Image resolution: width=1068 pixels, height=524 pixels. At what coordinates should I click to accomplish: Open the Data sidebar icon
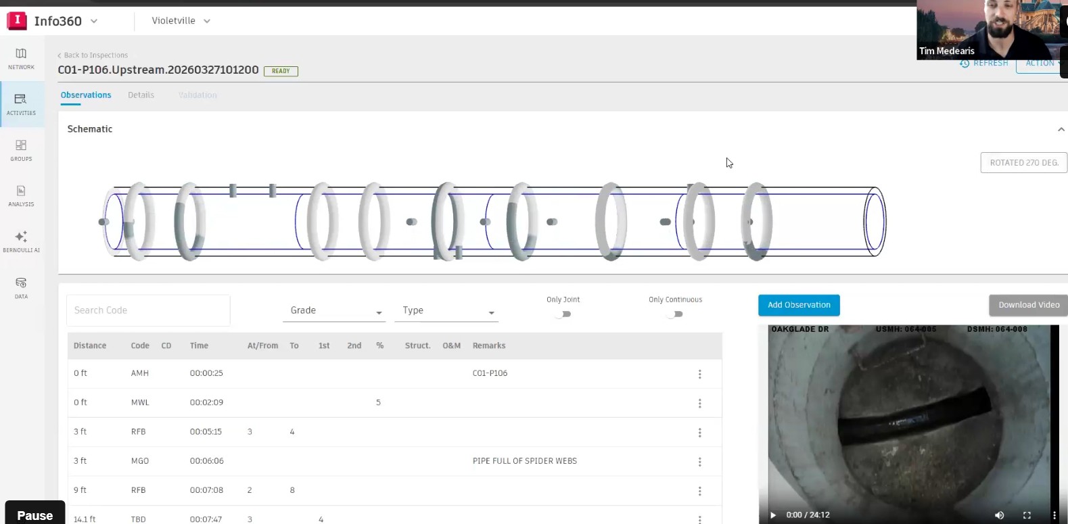tap(21, 287)
